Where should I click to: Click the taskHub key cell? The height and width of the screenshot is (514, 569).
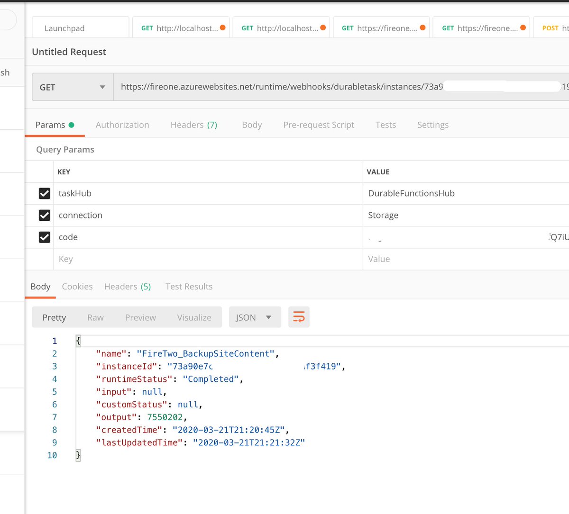208,193
